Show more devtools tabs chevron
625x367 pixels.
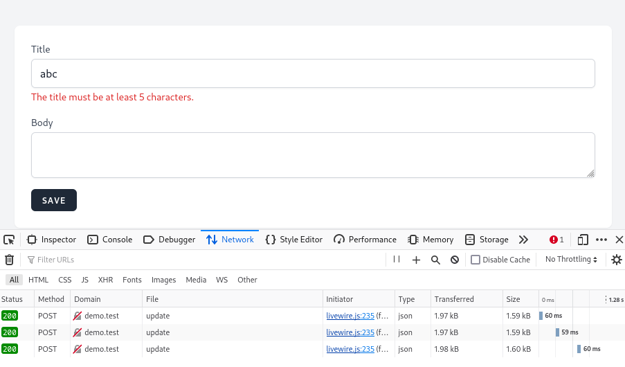[x=523, y=240]
